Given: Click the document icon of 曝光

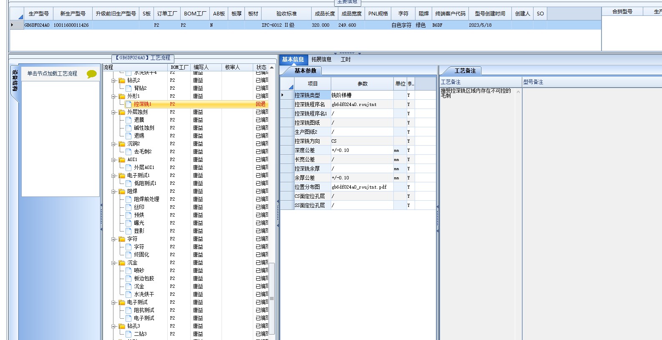Looking at the screenshot, I should point(128,223).
